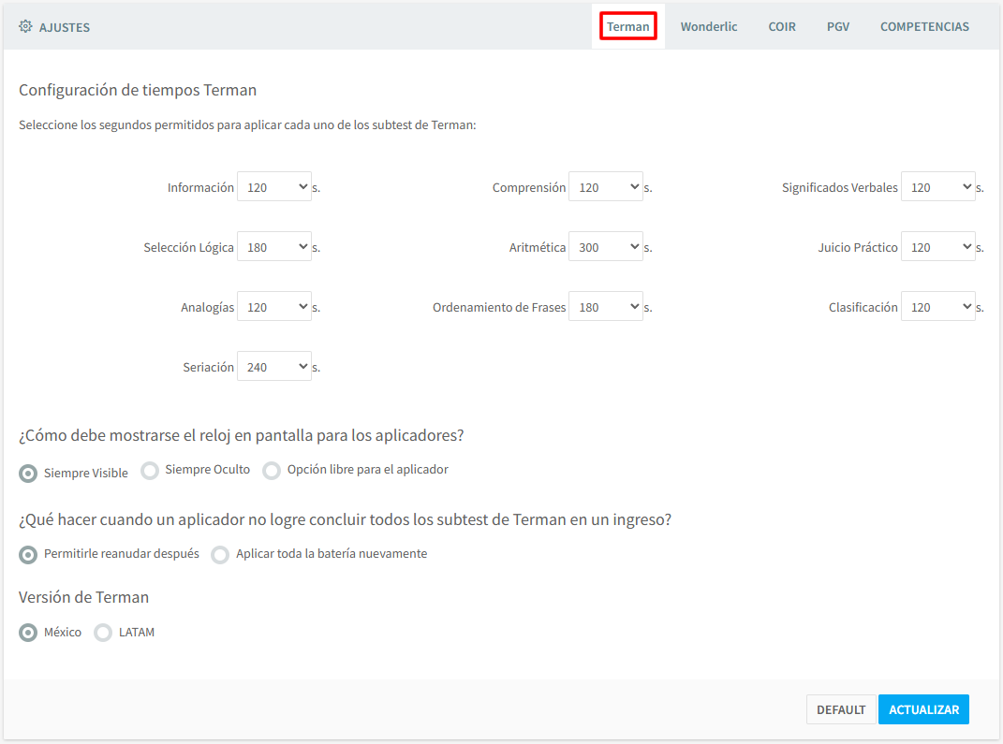Click the gear icon beside AJUSTES
1003x744 pixels.
point(25,26)
